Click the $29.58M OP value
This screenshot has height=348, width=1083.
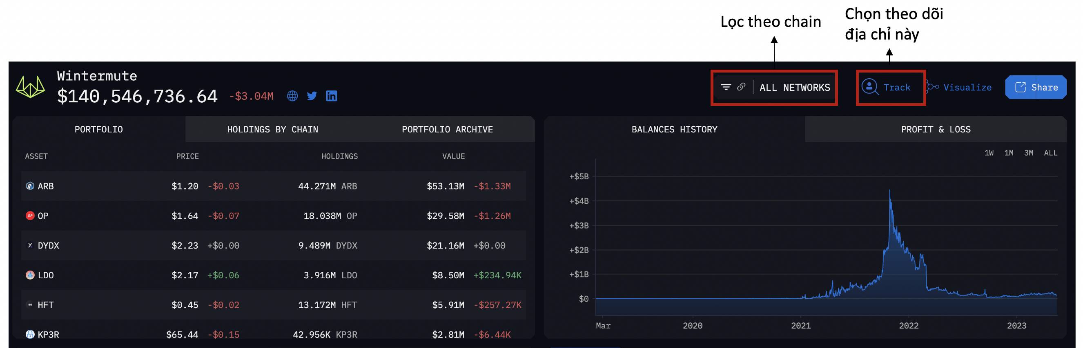pos(445,216)
